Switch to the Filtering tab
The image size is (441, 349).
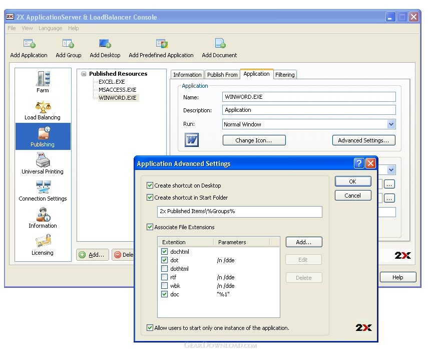(x=285, y=75)
